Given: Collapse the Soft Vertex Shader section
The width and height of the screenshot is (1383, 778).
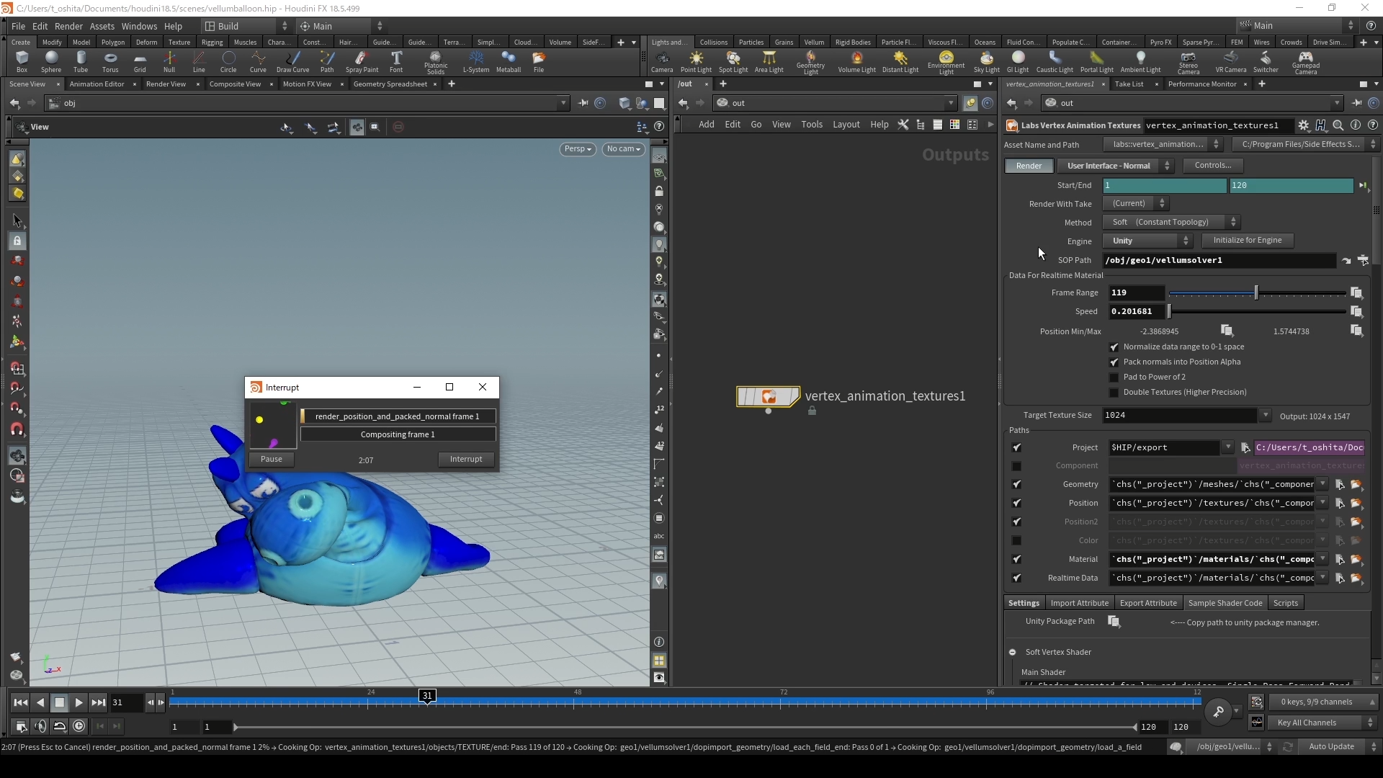Looking at the screenshot, I should click(x=1013, y=652).
